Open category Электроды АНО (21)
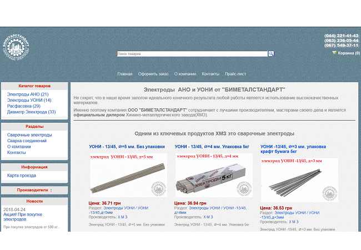 (x=28, y=94)
